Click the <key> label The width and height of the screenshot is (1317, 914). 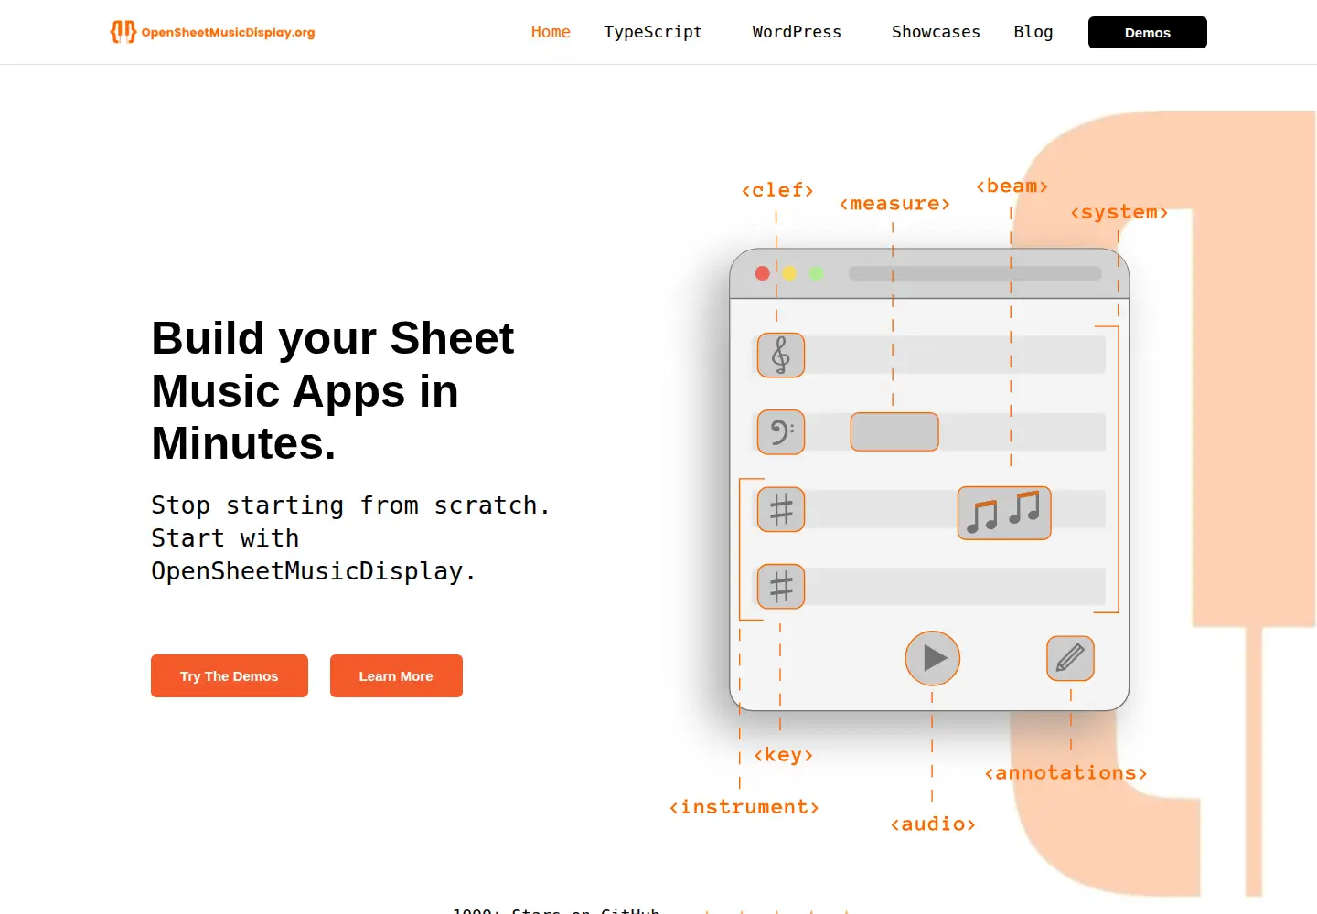coord(784,755)
